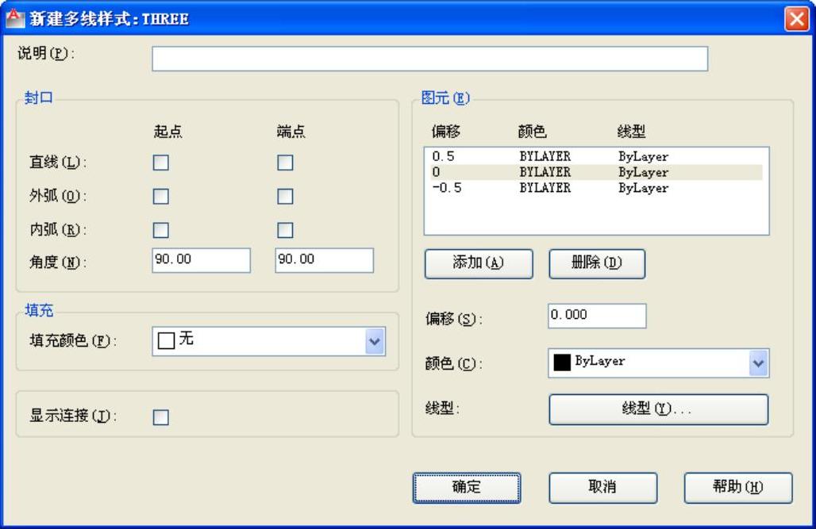Confirm with the 确定 button
The height and width of the screenshot is (529, 816).
pos(467,488)
